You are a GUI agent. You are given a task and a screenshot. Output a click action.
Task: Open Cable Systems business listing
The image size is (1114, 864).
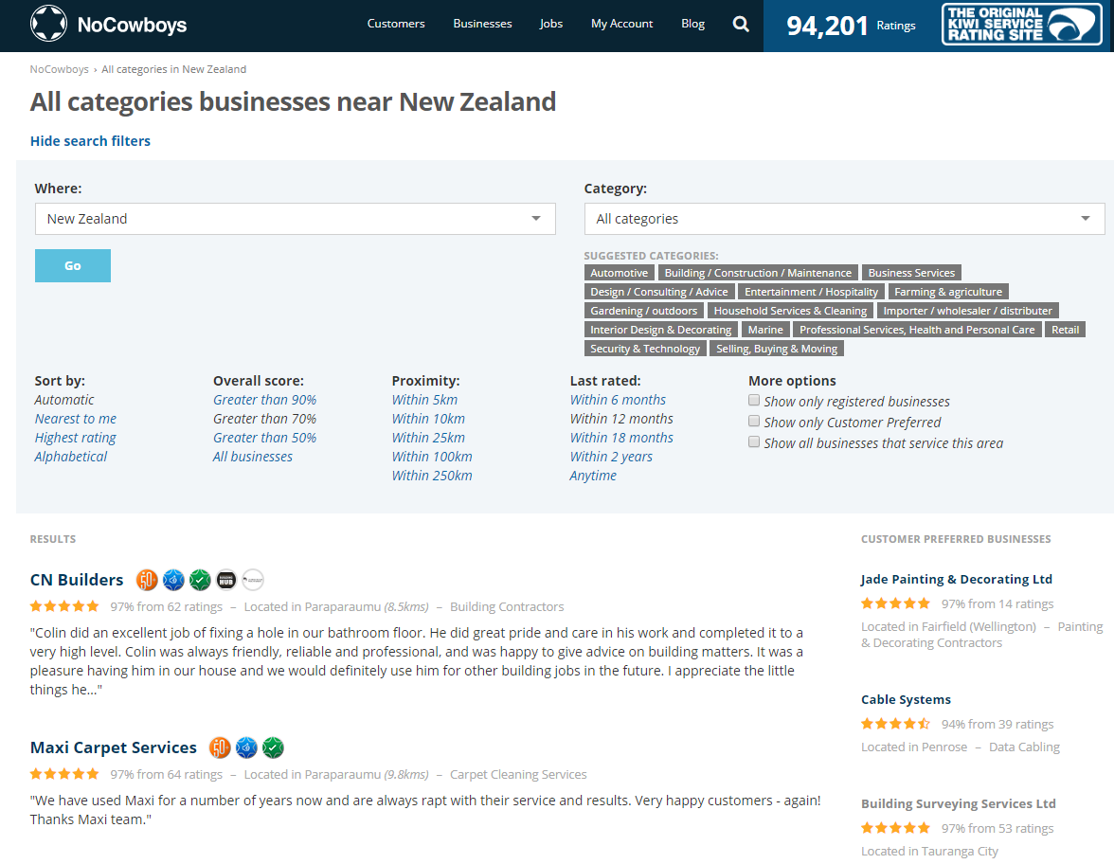906,700
